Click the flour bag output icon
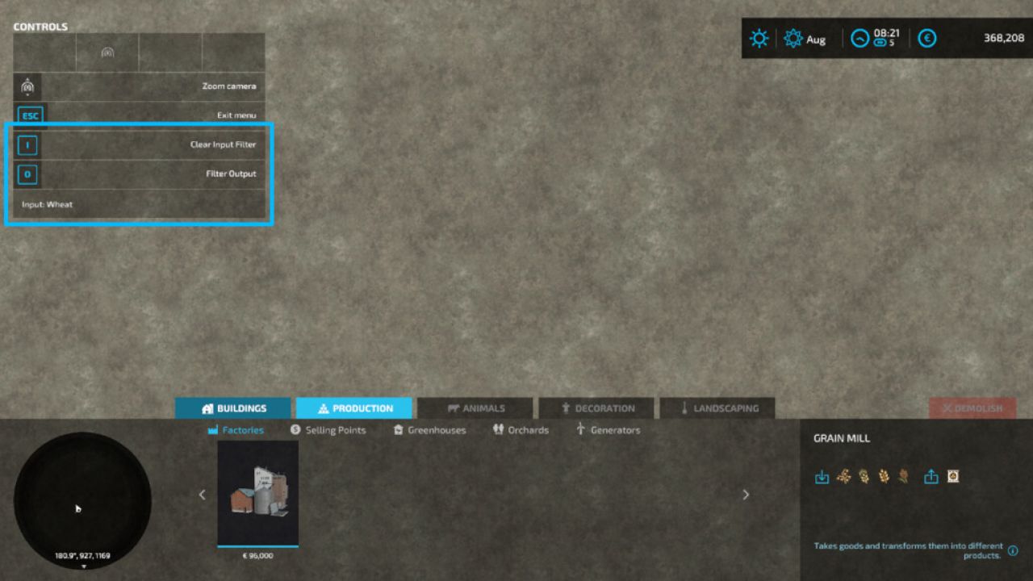The image size is (1033, 581). point(953,477)
